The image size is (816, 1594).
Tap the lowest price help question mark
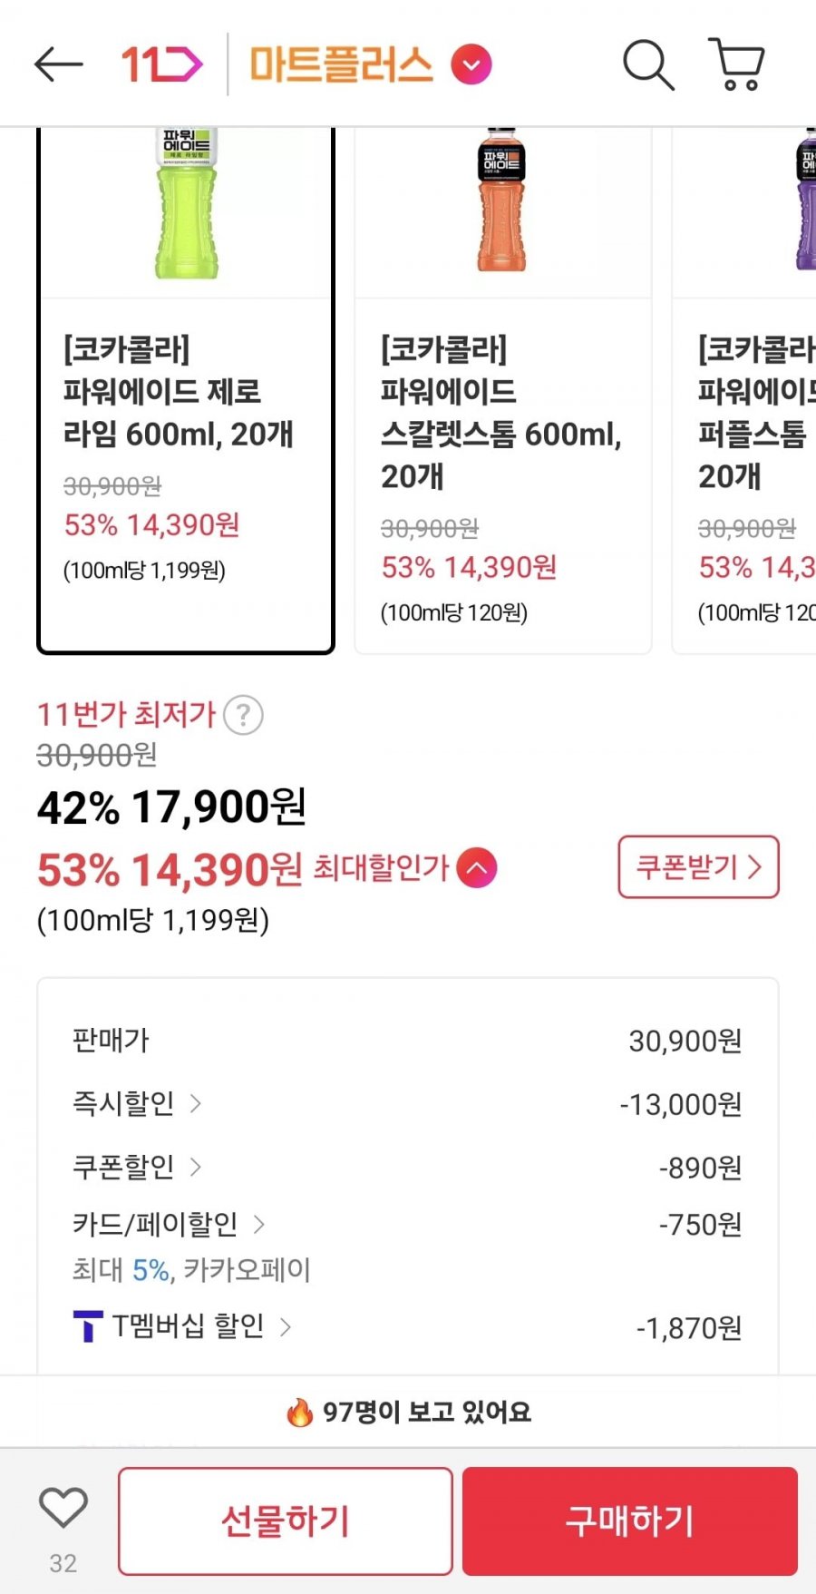click(243, 715)
